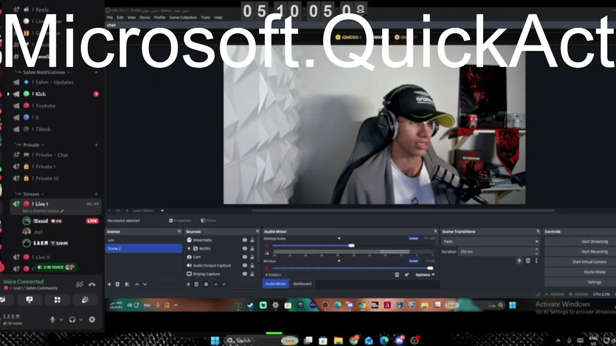Open Discord from Windows taskbar
The height and width of the screenshot is (346, 616).
[x=399, y=341]
